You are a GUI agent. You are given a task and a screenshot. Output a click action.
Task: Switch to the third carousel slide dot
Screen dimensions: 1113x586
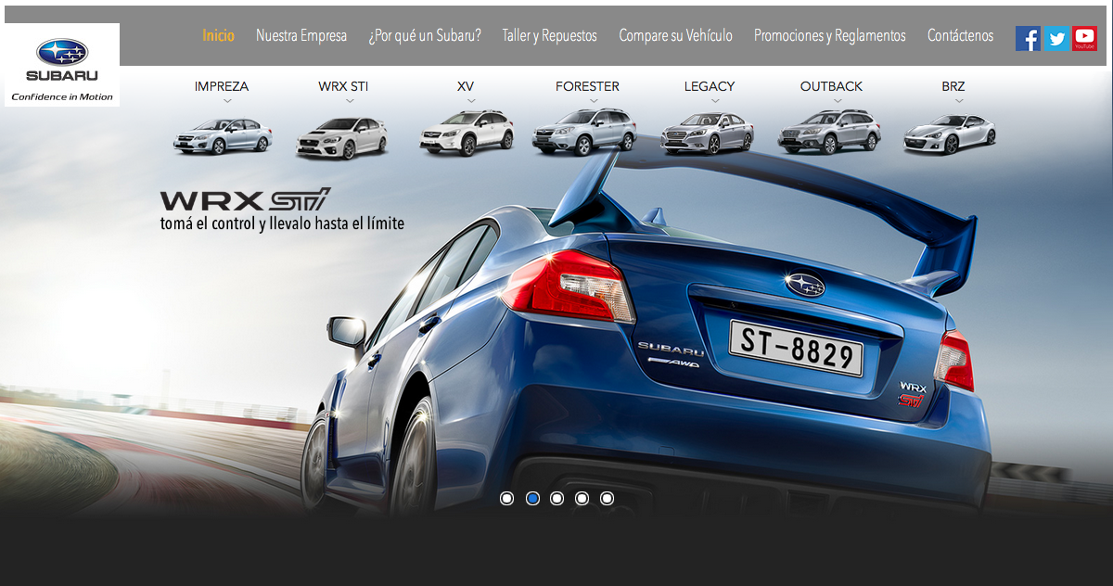point(557,499)
